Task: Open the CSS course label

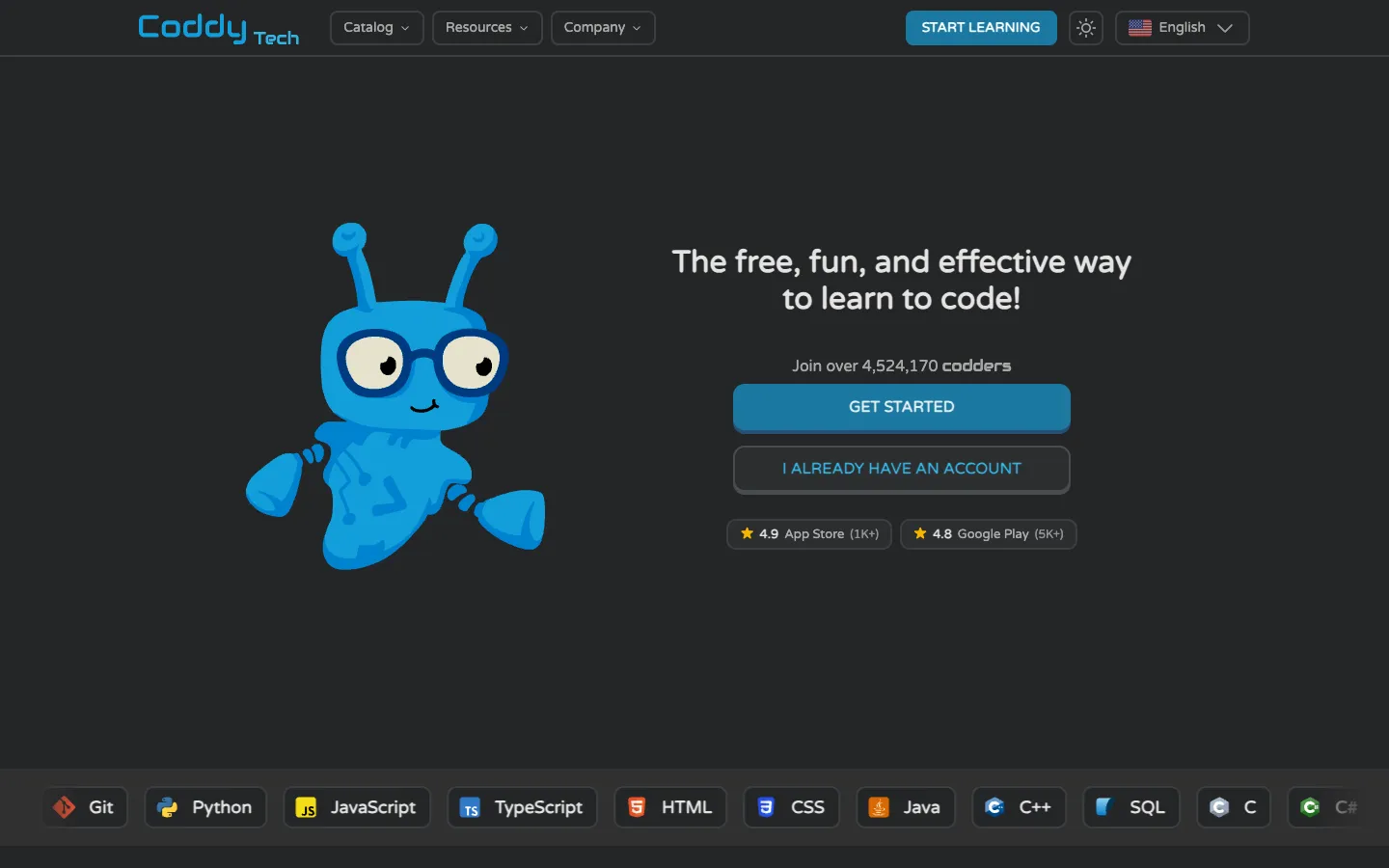Action: [807, 807]
